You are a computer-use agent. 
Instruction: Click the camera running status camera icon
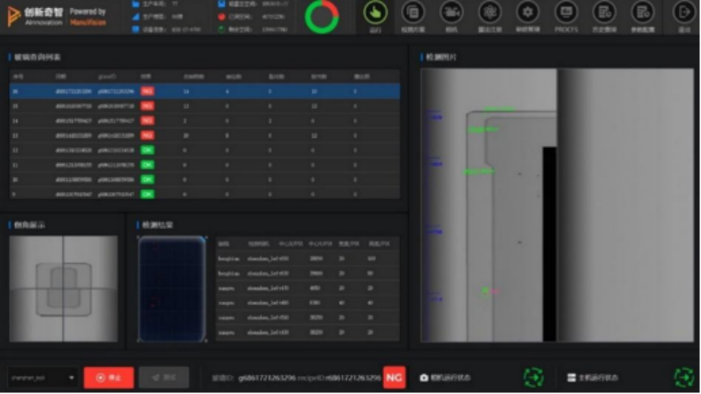(424, 378)
